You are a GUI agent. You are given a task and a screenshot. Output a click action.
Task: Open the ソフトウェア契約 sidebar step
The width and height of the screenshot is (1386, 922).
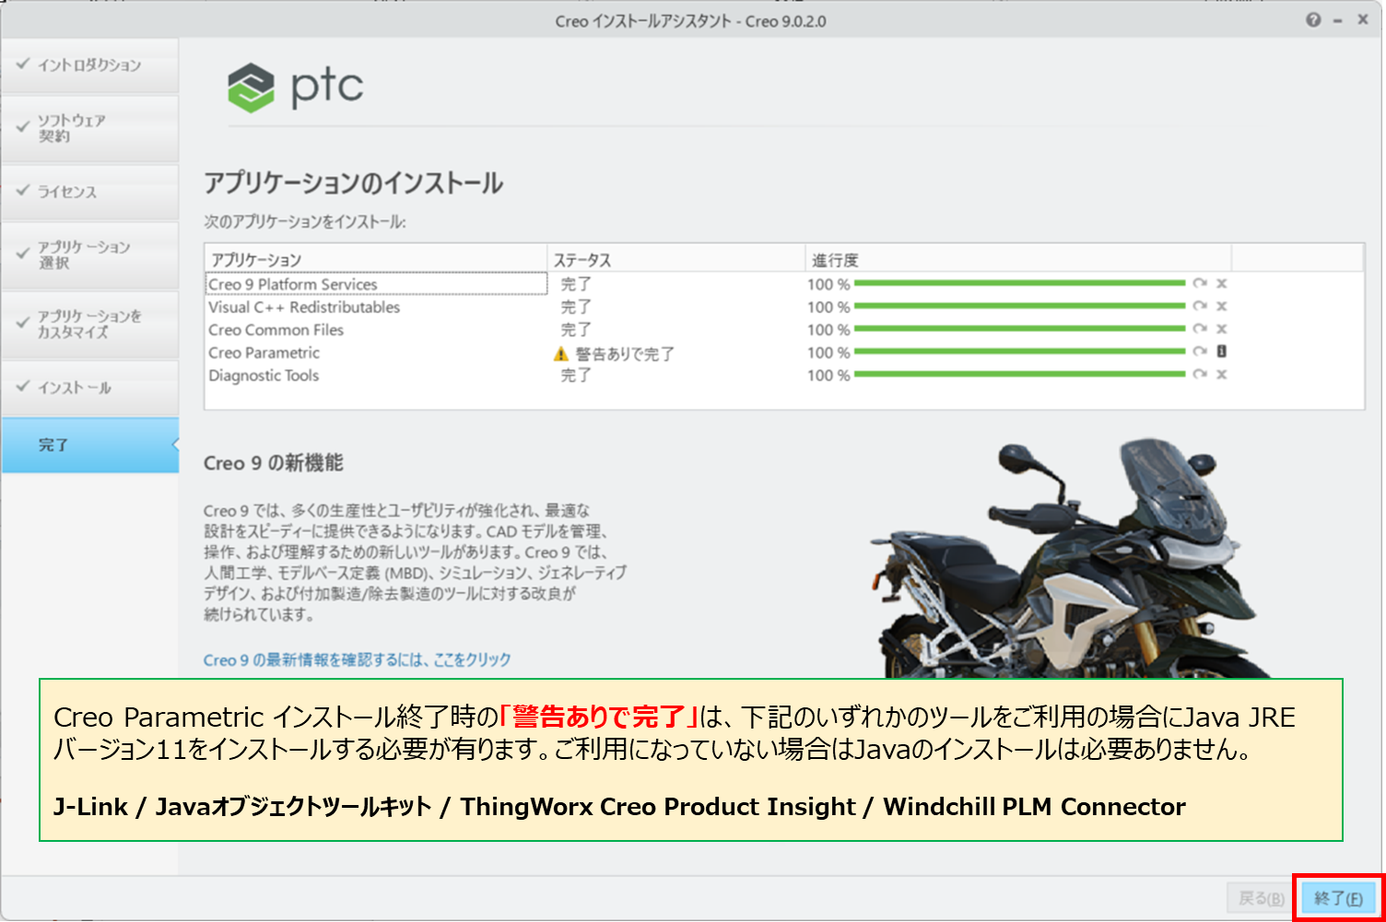89,128
